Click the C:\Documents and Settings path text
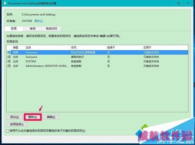The image size is (195, 145). [39, 14]
